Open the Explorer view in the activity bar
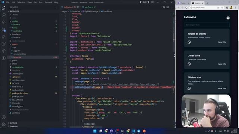 pos(3,8)
